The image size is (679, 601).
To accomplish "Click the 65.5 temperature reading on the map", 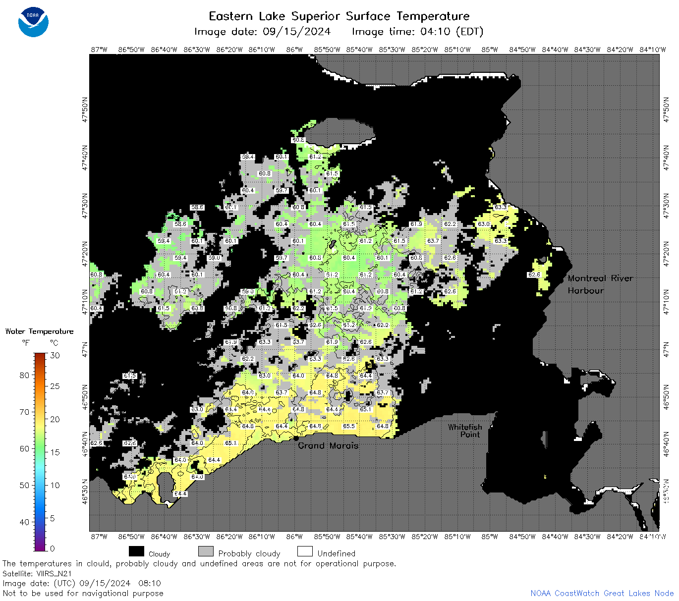I will click(349, 426).
